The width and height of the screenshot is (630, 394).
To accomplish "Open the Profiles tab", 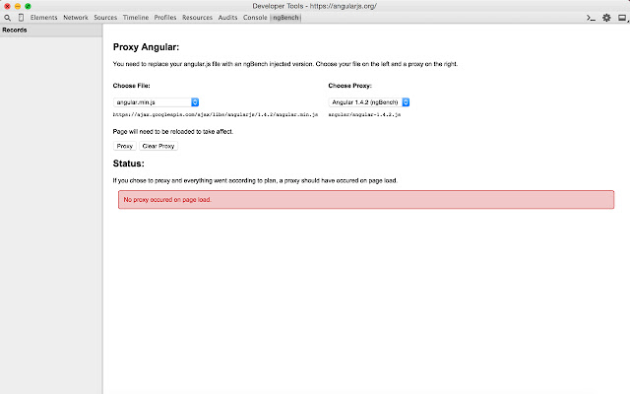I will pos(165,18).
